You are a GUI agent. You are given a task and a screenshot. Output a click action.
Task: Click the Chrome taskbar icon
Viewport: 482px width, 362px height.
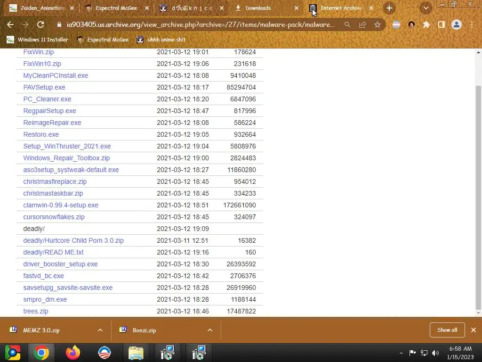(x=41, y=353)
